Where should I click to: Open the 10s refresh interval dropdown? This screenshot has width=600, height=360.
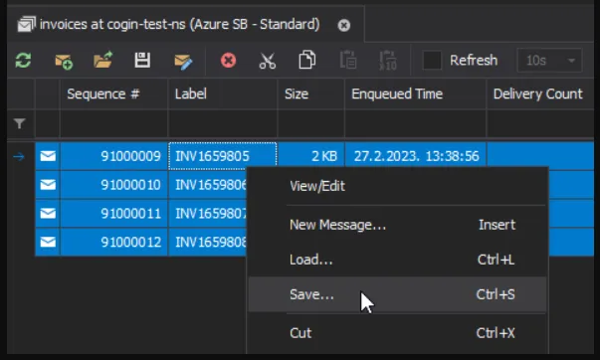549,61
